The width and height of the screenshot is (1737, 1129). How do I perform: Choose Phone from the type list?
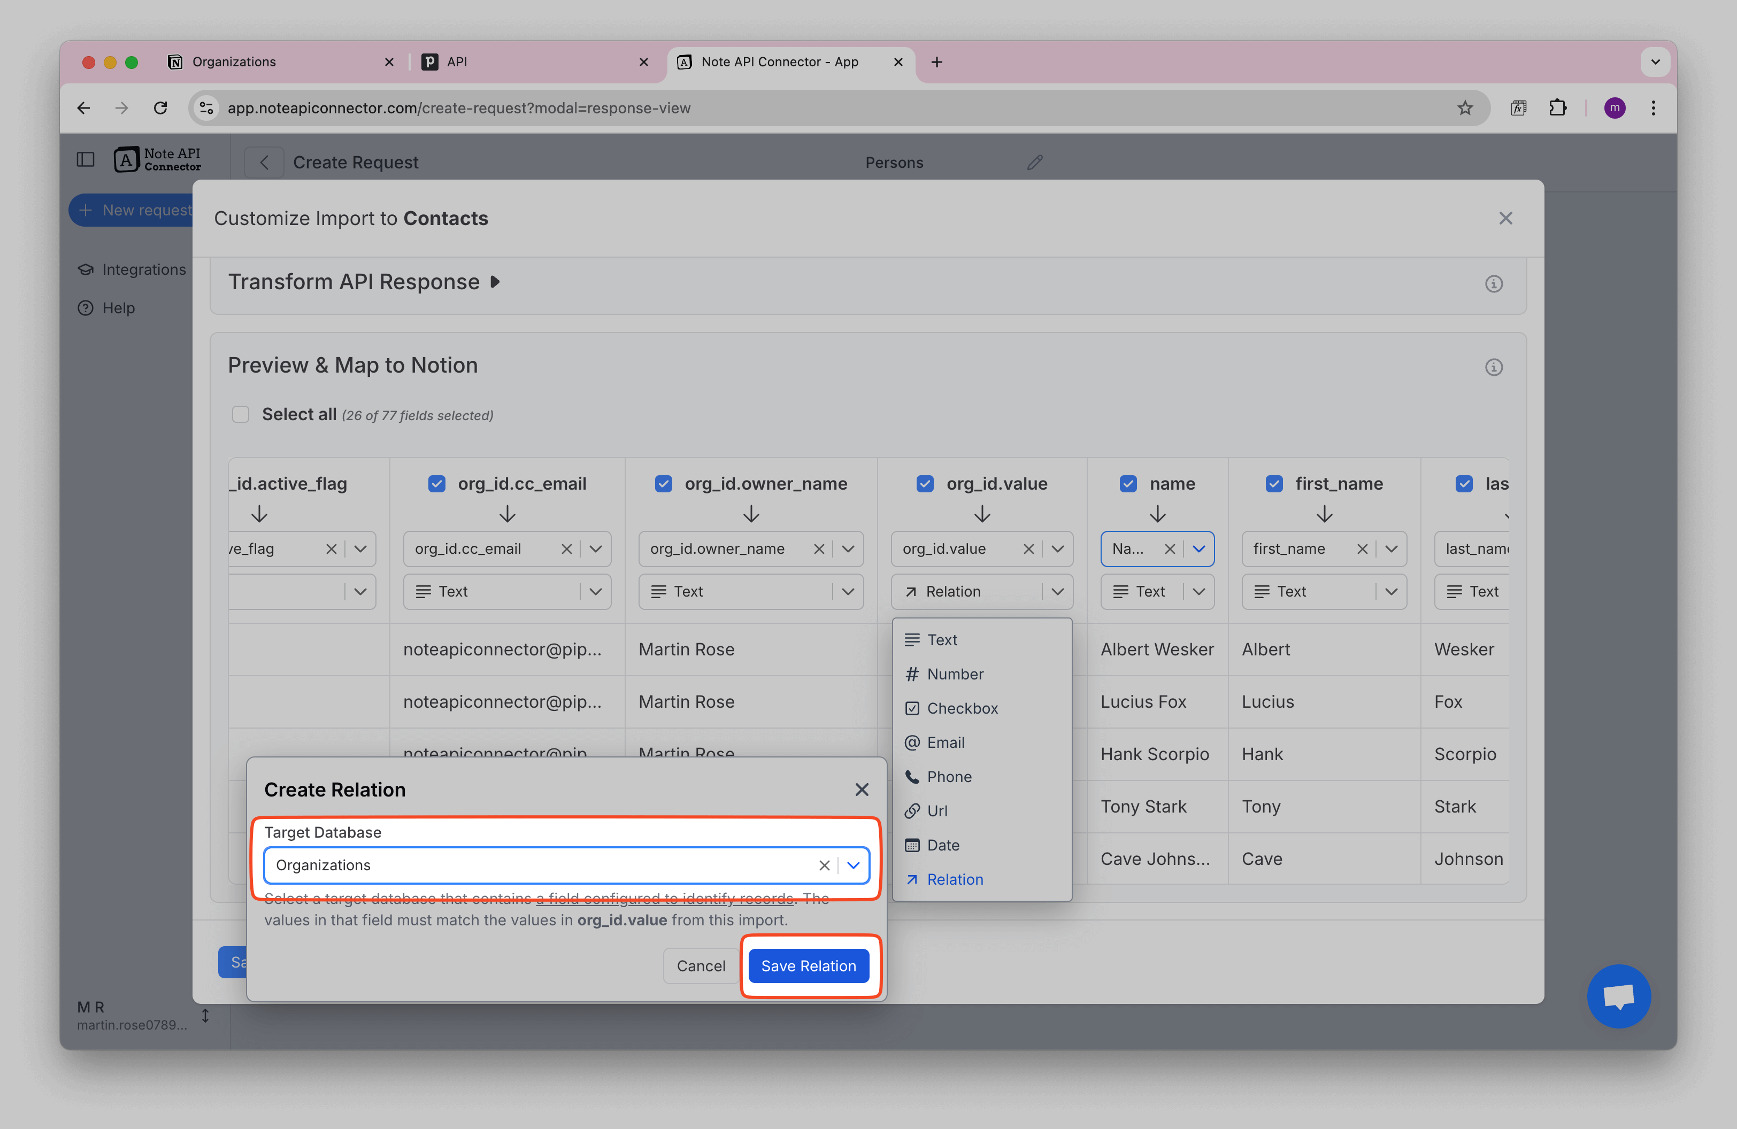tap(982, 777)
